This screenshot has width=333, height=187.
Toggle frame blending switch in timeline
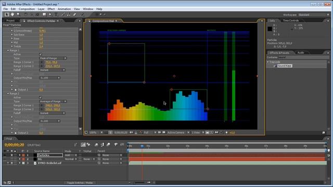pyautogui.click(x=103, y=144)
